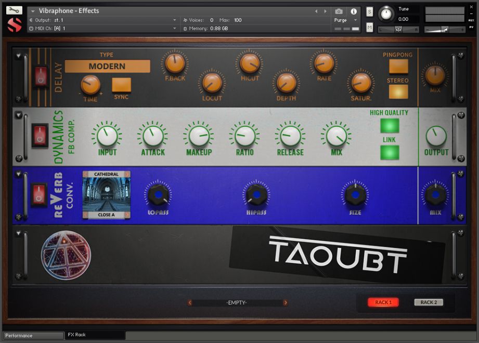Click the CLOSE A reverb preset button
479x343 pixels.
(107, 215)
